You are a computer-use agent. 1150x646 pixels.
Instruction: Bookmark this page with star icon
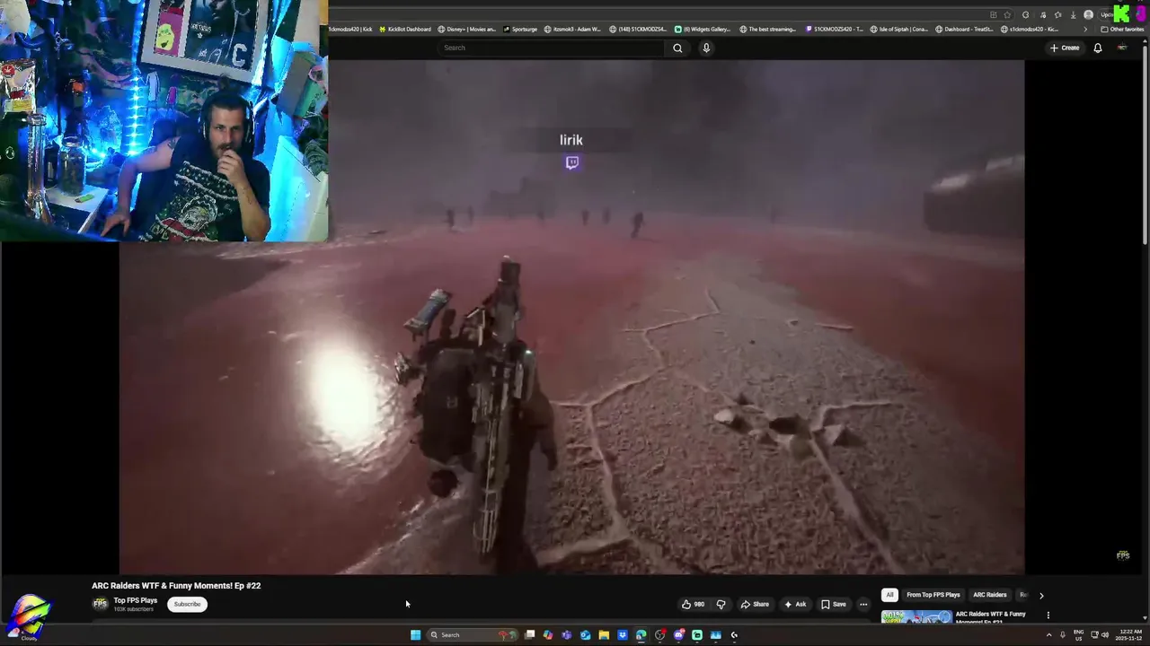pos(1007,15)
